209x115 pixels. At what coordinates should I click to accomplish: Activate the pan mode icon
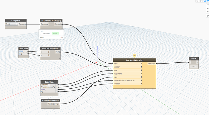(x=208, y=16)
